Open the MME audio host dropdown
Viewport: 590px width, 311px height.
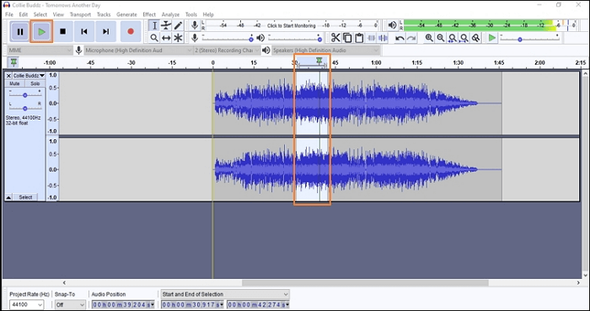coord(40,50)
